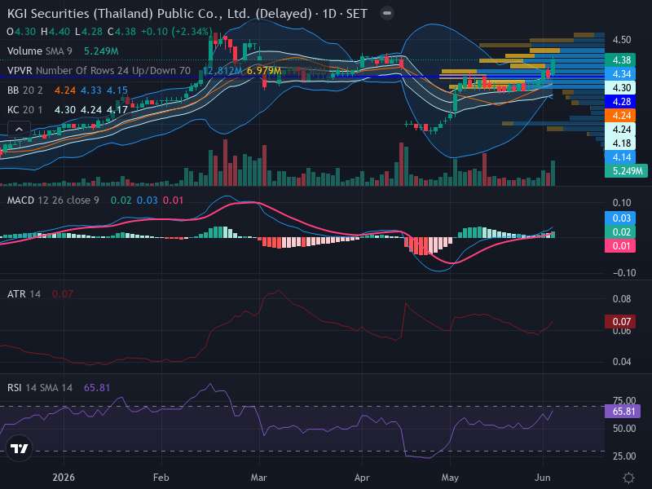Click the 65.81 RSI value in legend
This screenshot has width=652, height=489.
tap(97, 388)
